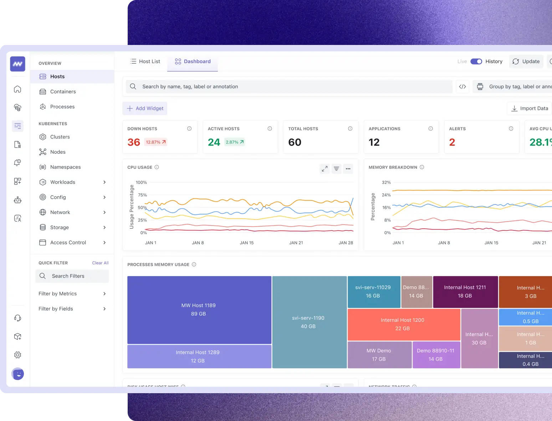Click the Search Filters input field
The width and height of the screenshot is (552, 421).
72,276
